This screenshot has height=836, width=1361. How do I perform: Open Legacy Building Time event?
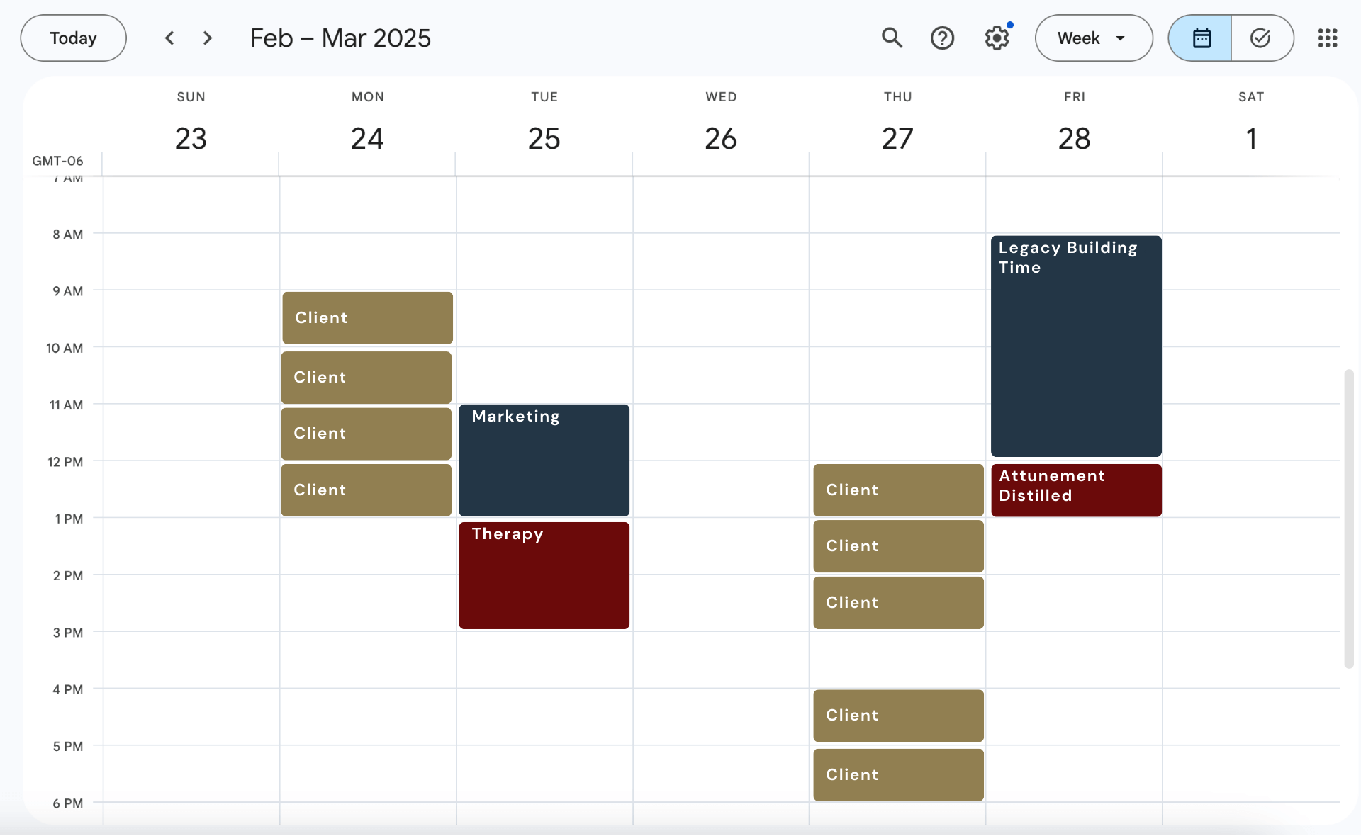(1075, 346)
